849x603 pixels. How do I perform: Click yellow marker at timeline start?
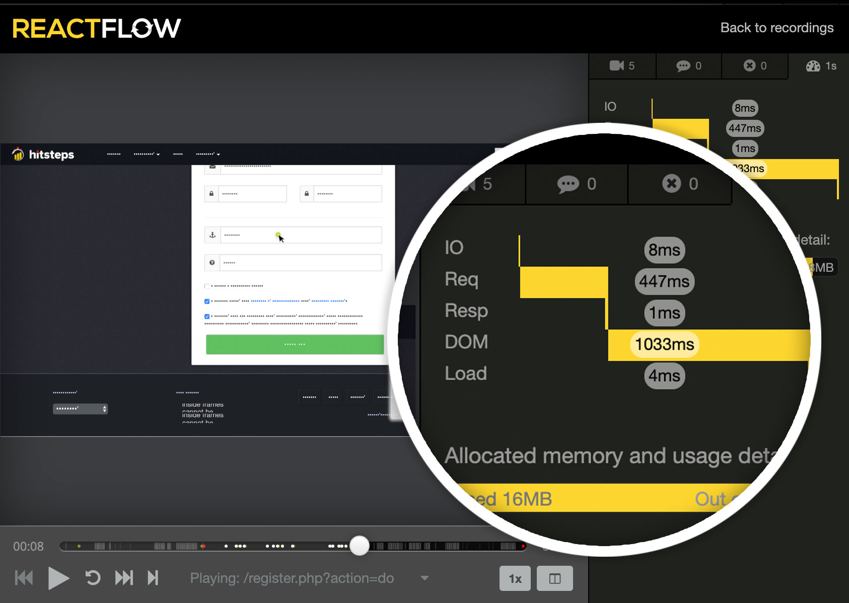click(79, 546)
